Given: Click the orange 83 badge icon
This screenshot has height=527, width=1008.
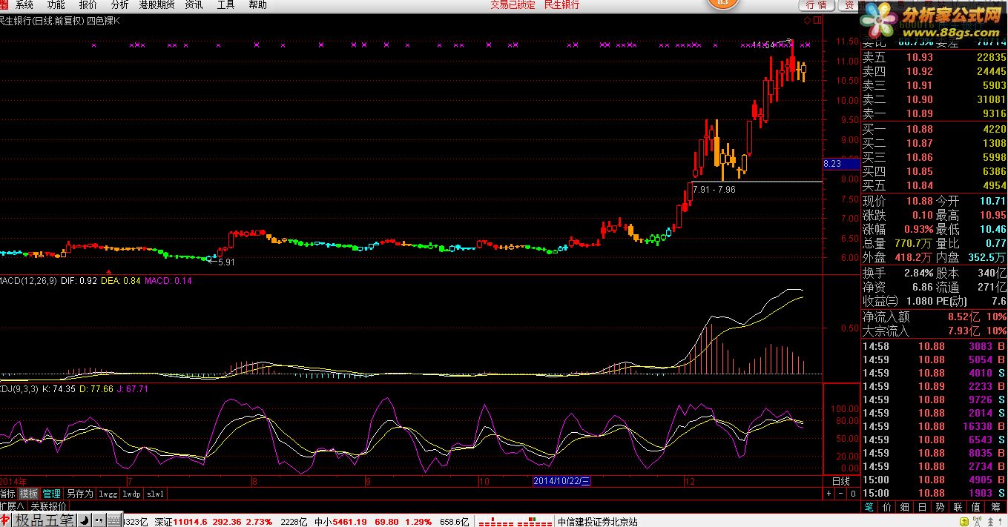Looking at the screenshot, I should tap(722, 4).
